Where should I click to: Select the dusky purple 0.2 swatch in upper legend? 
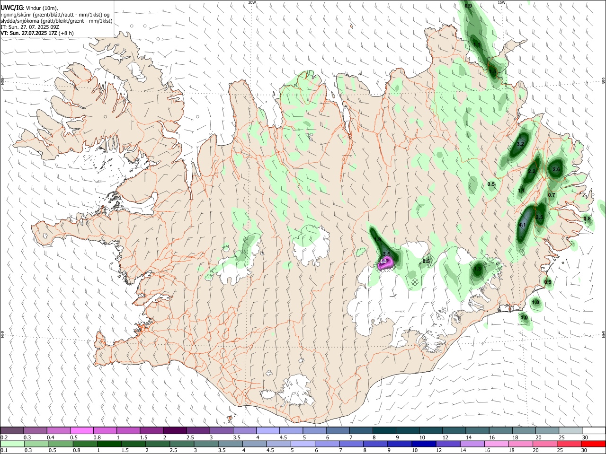click(12, 431)
